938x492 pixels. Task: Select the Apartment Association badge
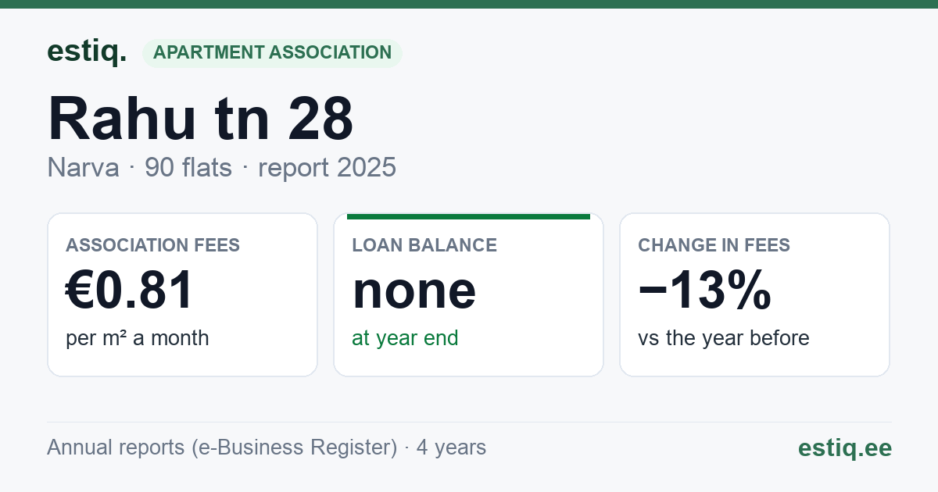272,53
